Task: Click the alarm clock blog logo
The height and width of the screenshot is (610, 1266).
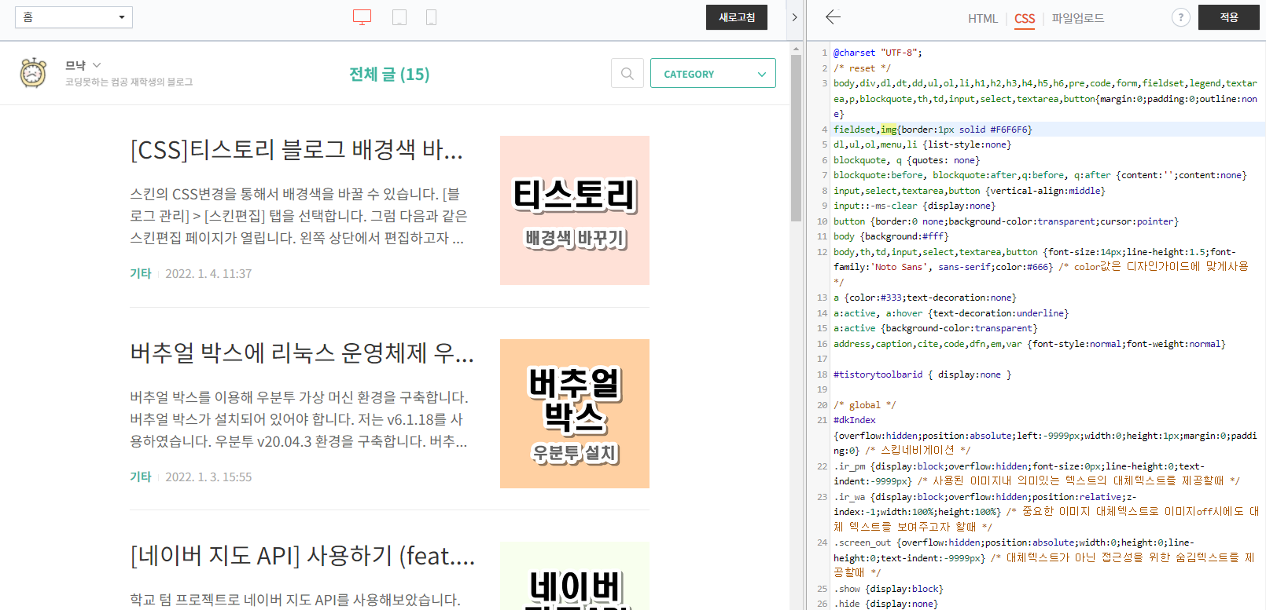Action: (x=33, y=73)
